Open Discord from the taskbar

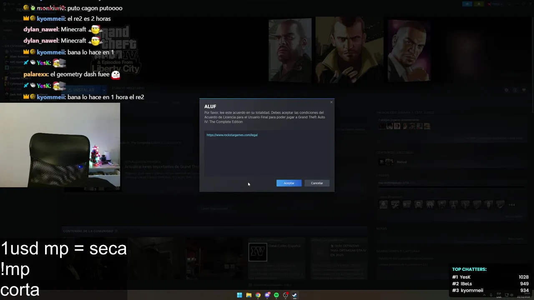267,295
